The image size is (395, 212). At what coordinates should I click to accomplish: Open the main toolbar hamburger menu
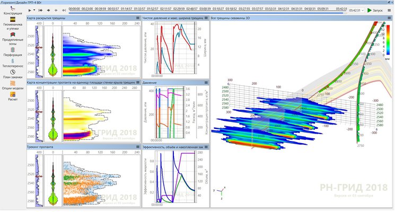click(x=389, y=10)
